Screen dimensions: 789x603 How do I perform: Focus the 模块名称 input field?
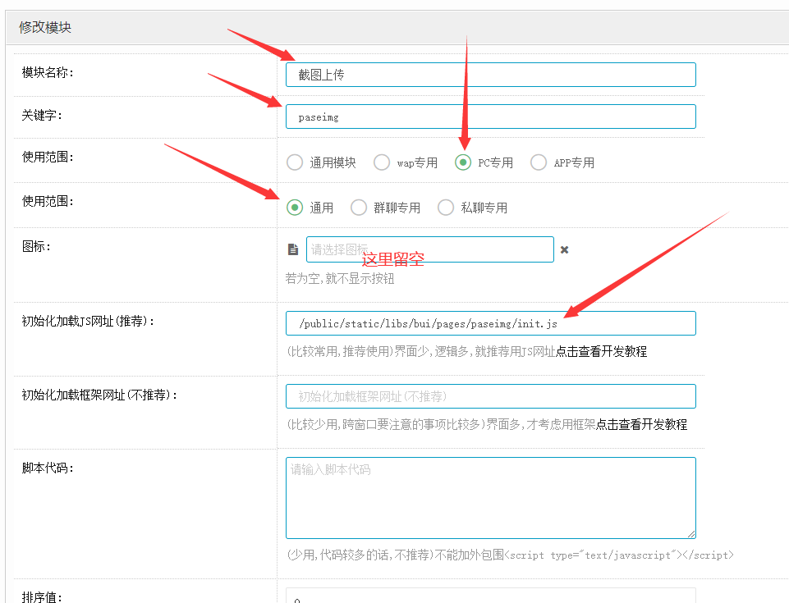coord(490,75)
